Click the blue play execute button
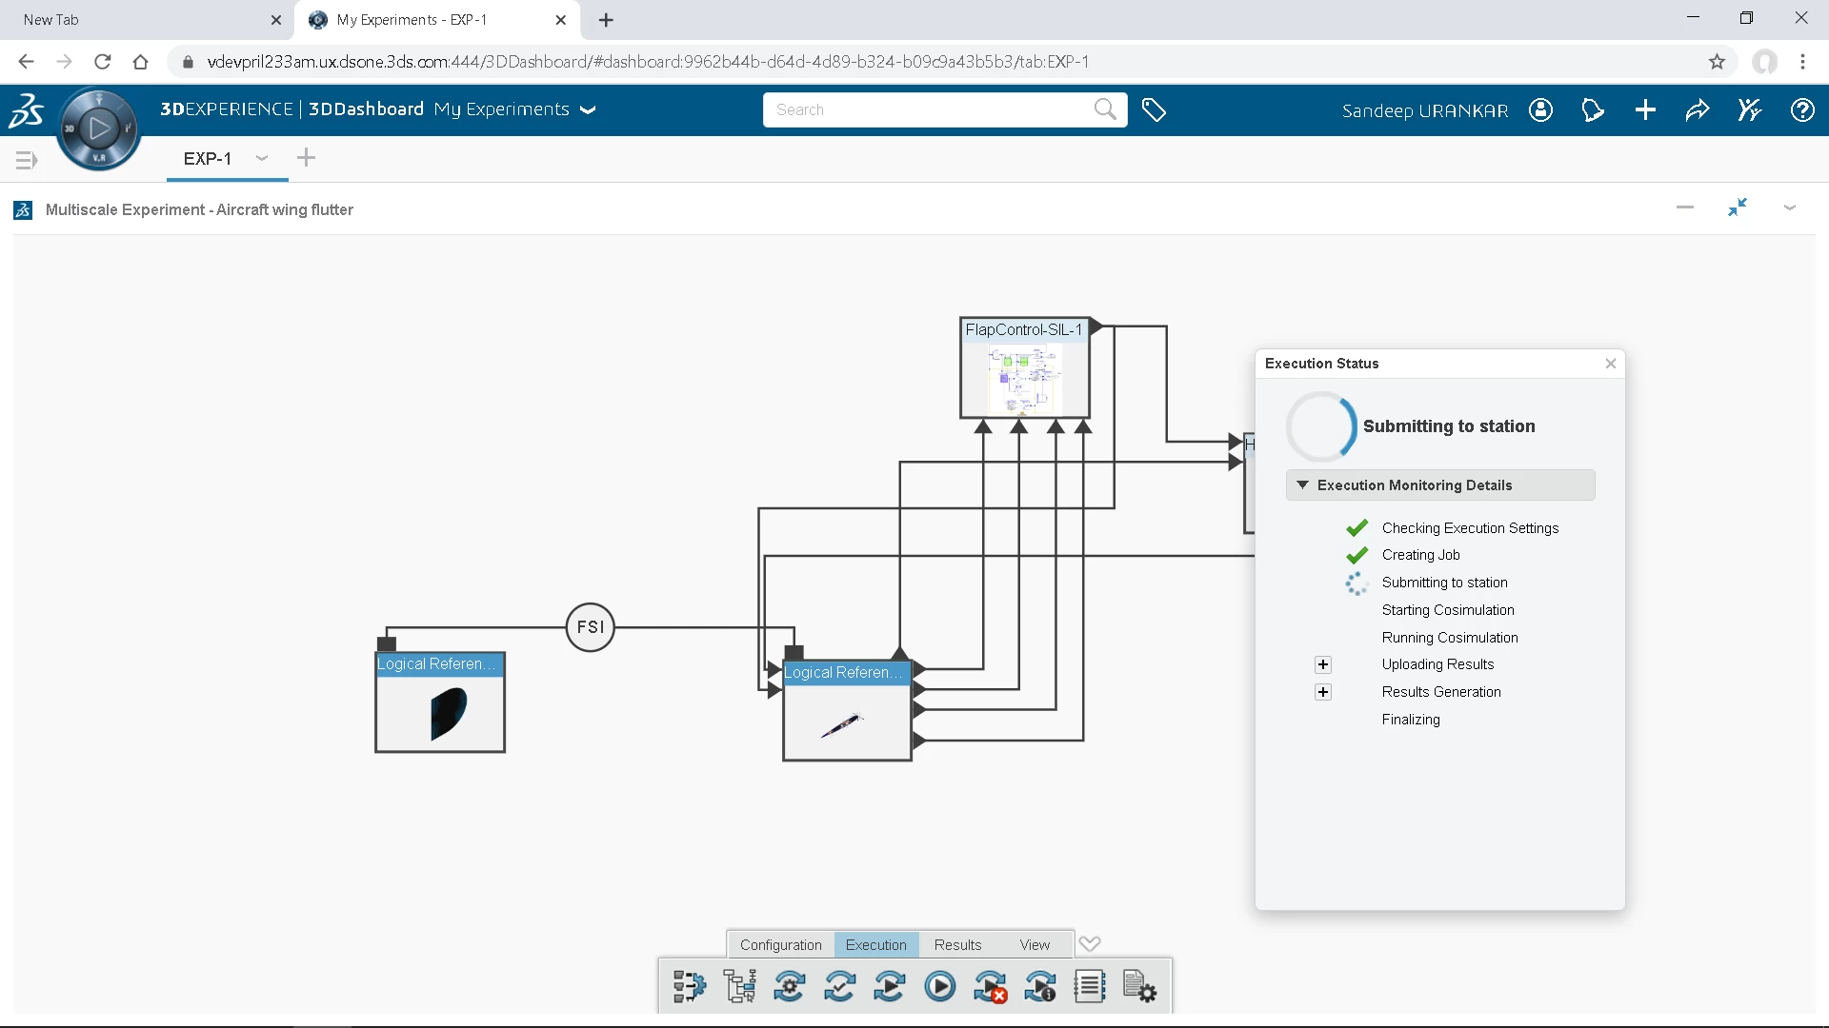 (x=939, y=987)
